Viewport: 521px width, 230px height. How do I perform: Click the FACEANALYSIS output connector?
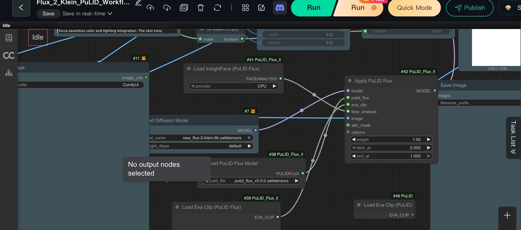(x=281, y=79)
